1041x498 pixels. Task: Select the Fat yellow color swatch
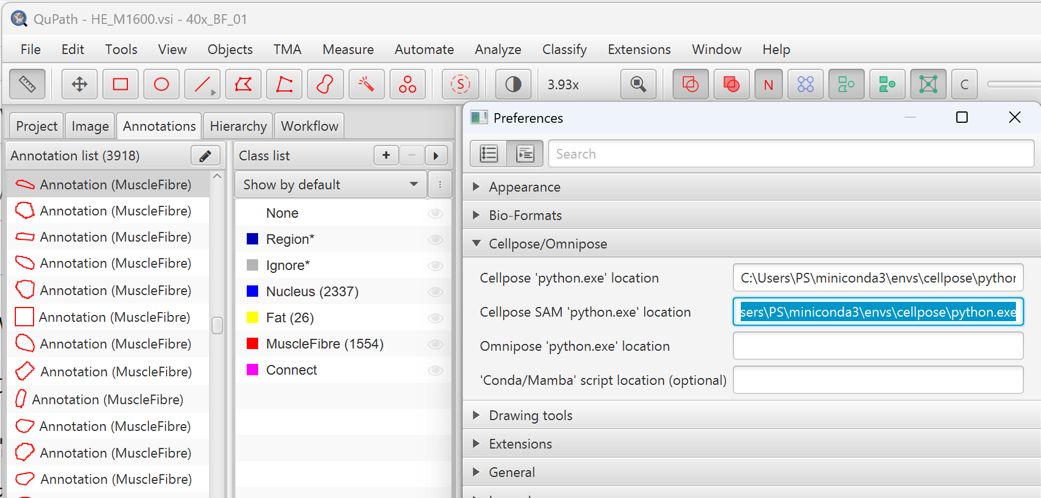point(252,317)
